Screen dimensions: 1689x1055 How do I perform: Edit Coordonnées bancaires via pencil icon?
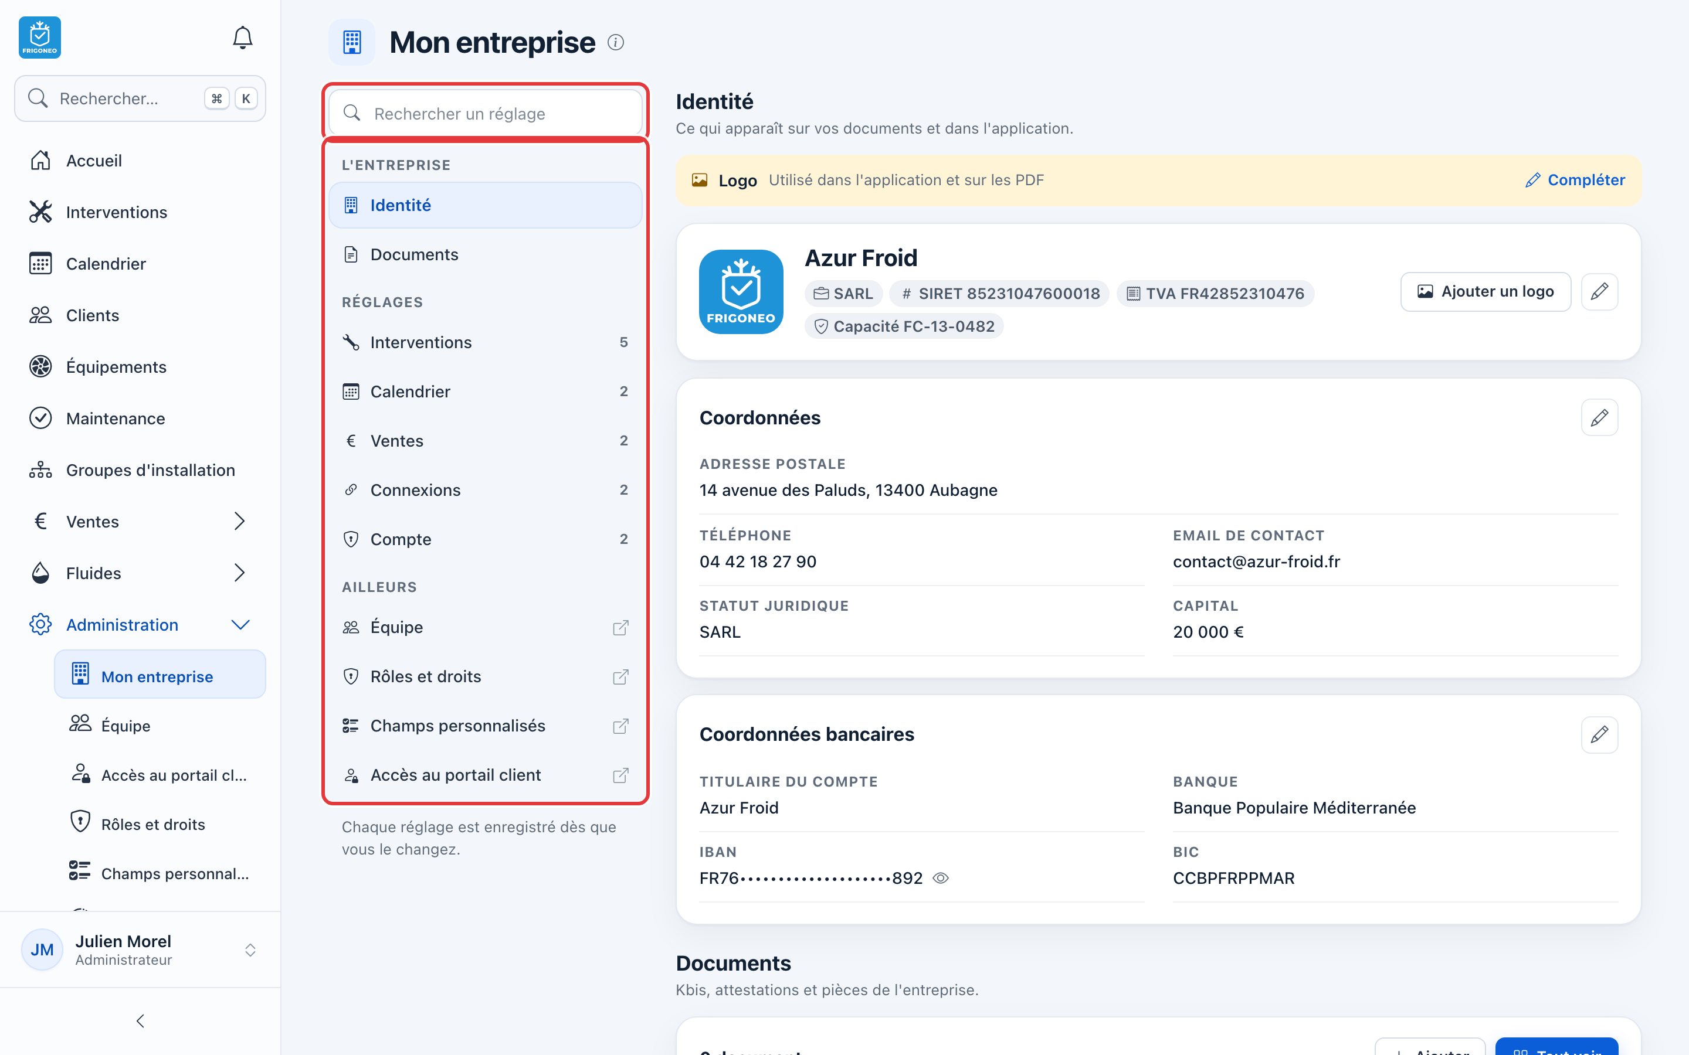pyautogui.click(x=1599, y=734)
